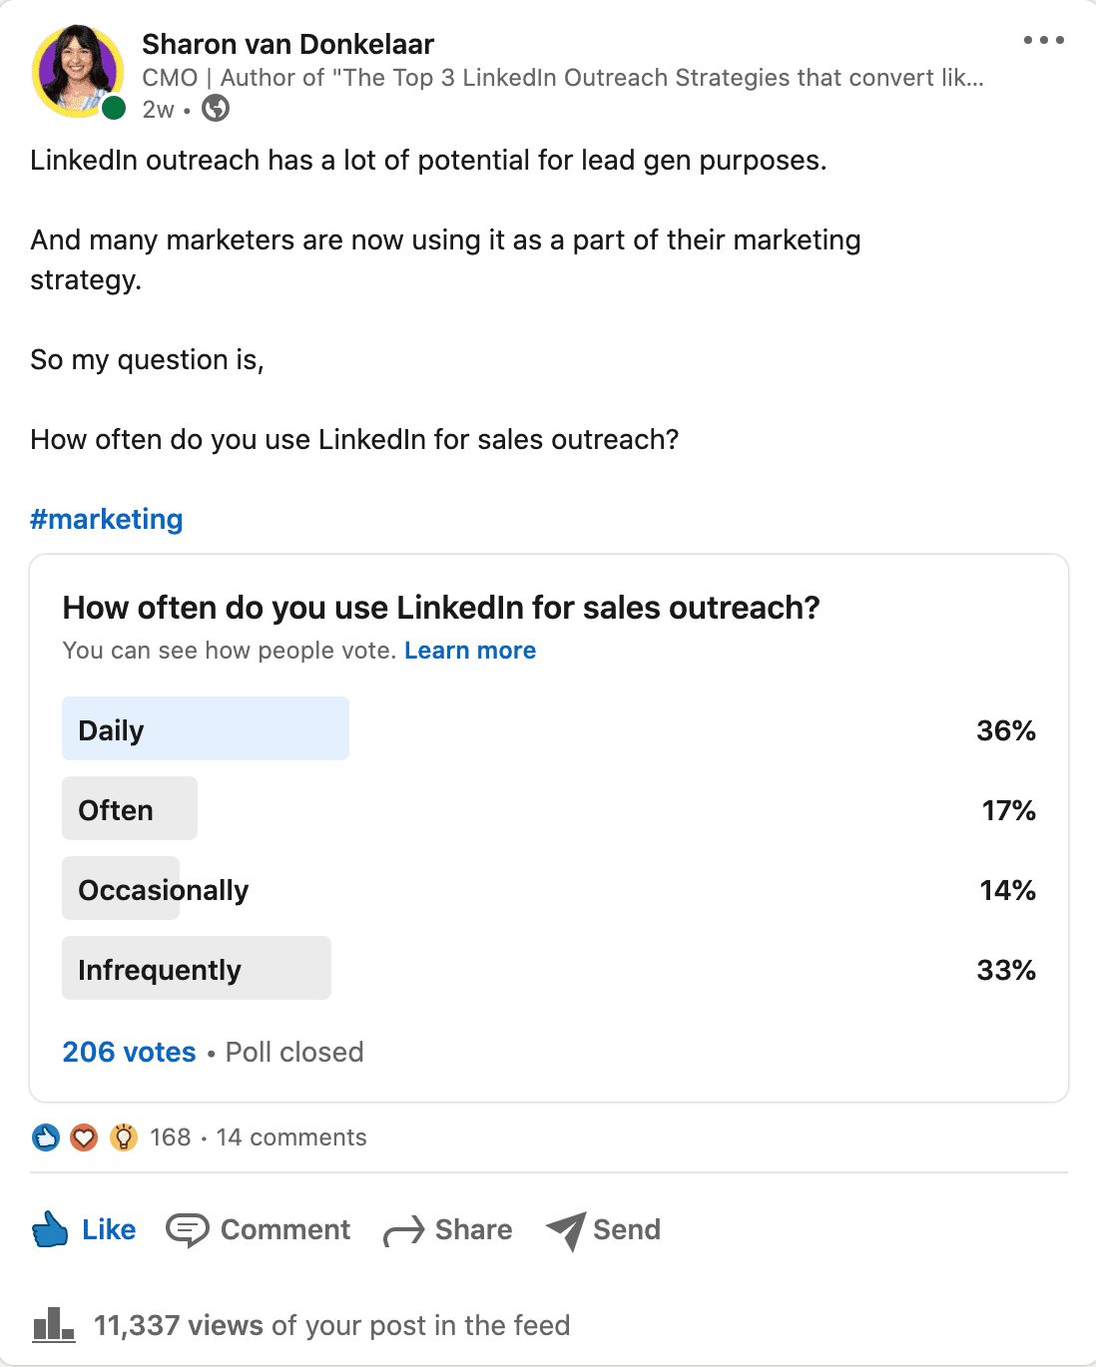Click Sharon van Donkelaar's profile photo
The image size is (1096, 1367).
coord(78,71)
